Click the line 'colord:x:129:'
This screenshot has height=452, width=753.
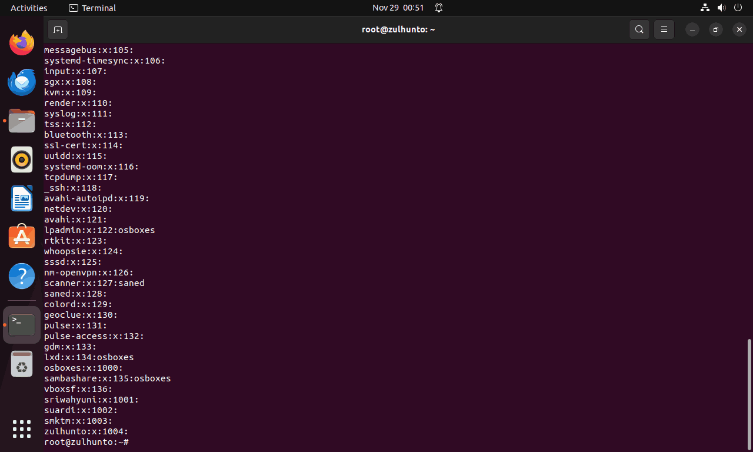pos(78,304)
